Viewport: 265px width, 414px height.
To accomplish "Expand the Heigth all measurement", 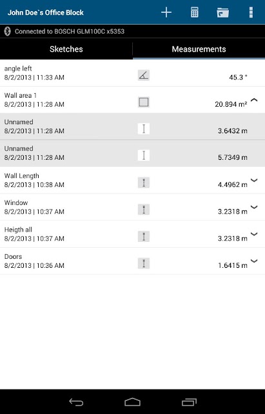I will (x=254, y=234).
